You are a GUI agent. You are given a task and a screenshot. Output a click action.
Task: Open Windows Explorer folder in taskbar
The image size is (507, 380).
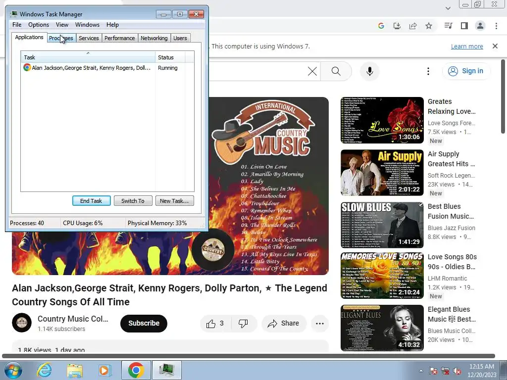coord(75,370)
